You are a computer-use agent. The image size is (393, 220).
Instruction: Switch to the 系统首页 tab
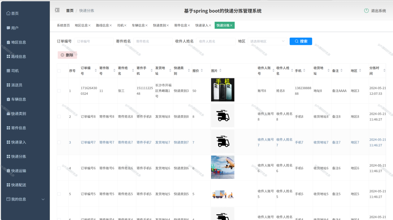(x=63, y=25)
